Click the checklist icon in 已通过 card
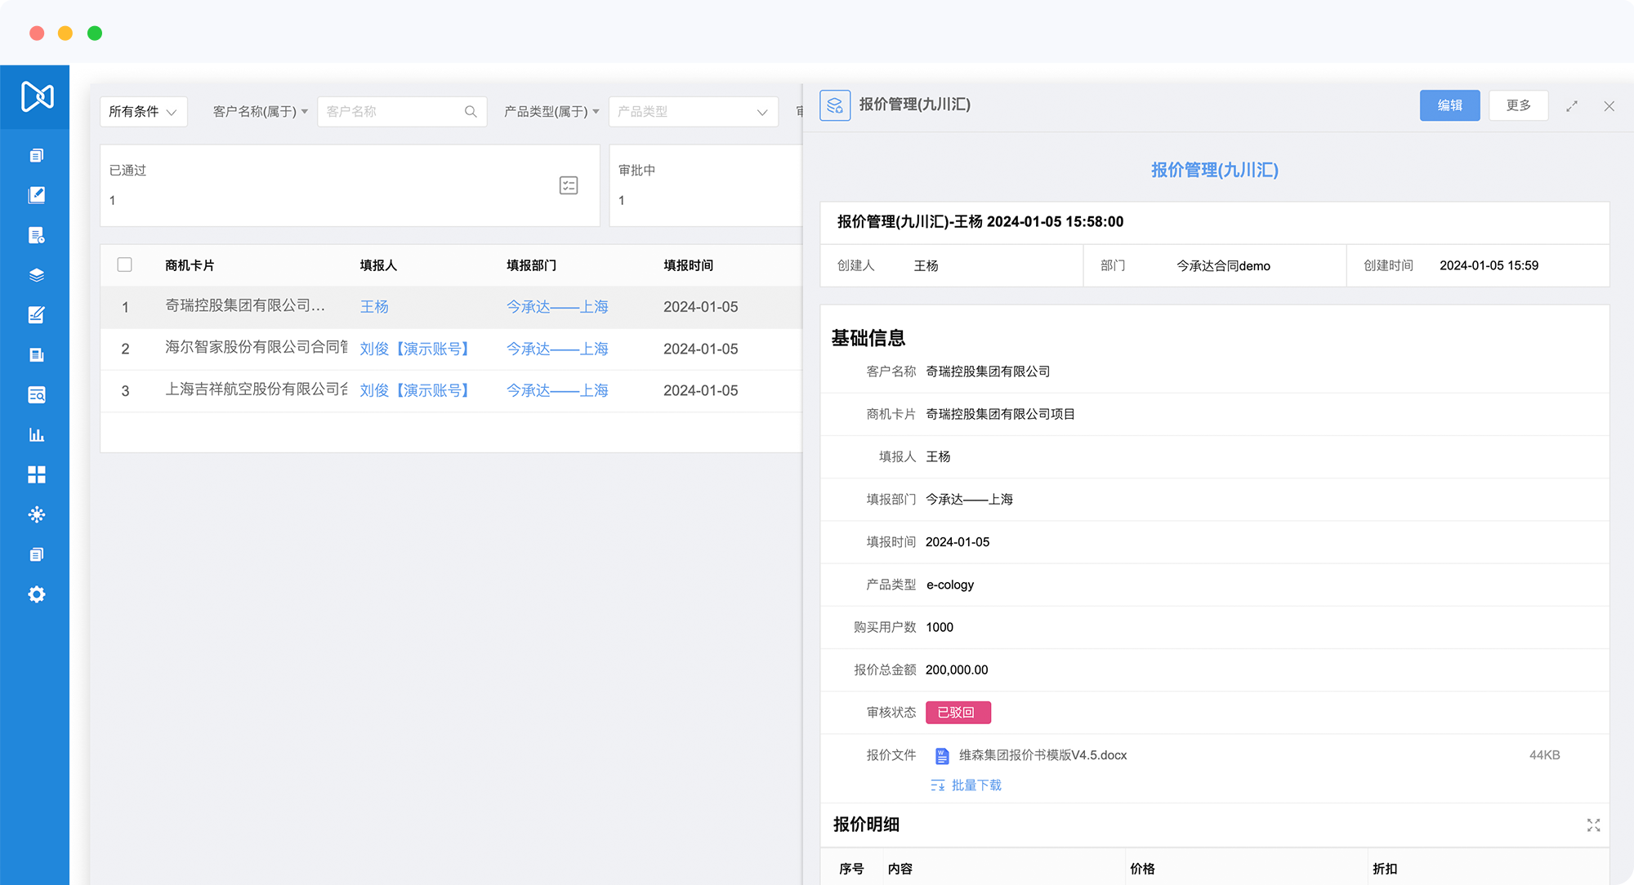 (x=569, y=185)
